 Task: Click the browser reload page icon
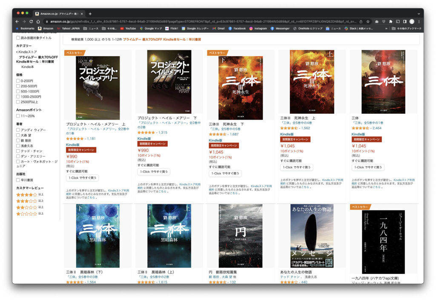[x=31, y=21]
